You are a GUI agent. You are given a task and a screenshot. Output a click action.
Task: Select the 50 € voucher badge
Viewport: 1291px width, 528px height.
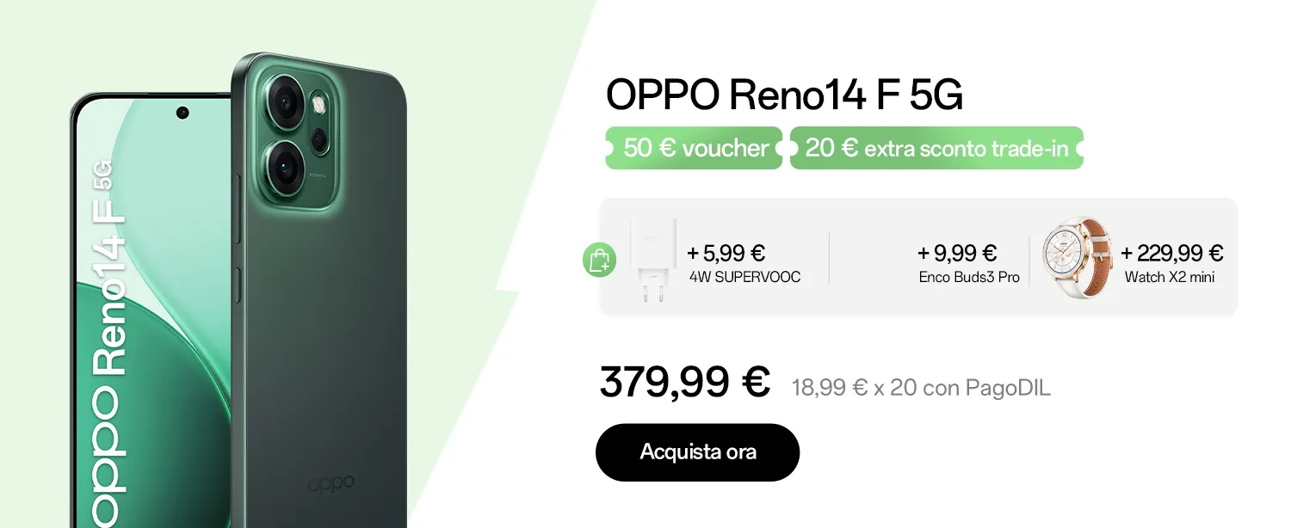(695, 148)
